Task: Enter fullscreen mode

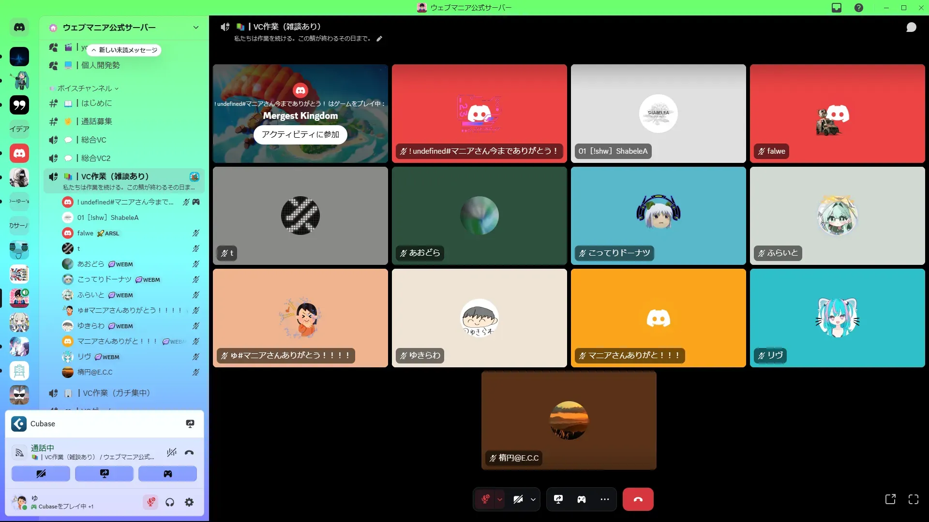Action: coord(914,499)
